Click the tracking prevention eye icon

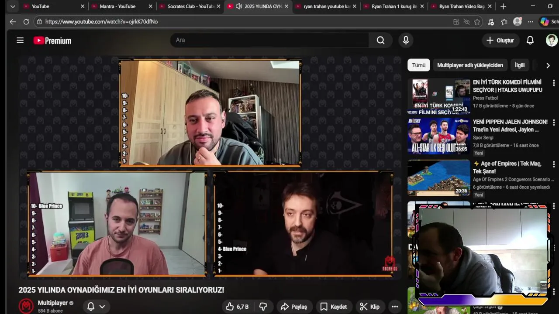pyautogui.click(x=466, y=22)
